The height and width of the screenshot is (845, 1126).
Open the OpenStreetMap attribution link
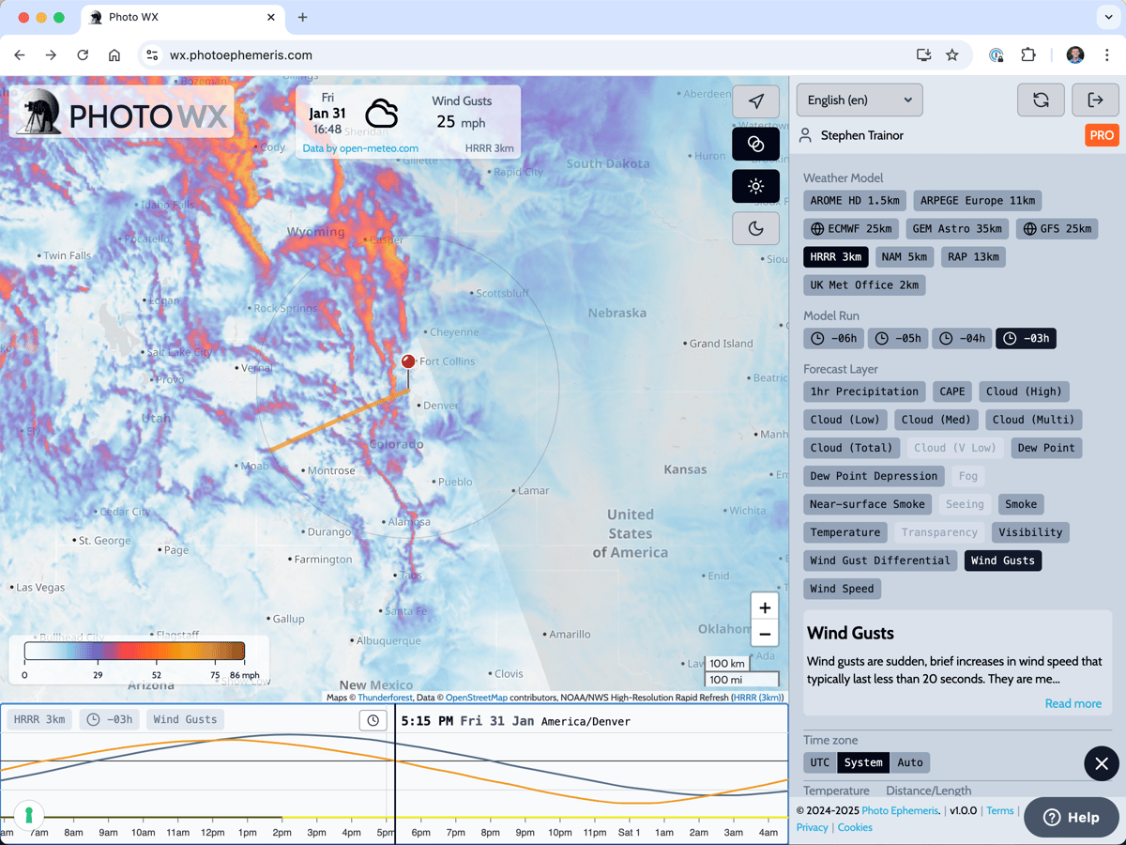click(x=476, y=698)
